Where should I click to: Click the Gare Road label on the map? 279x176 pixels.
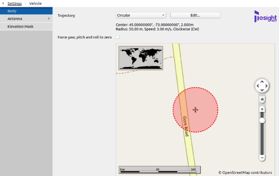(x=186, y=126)
